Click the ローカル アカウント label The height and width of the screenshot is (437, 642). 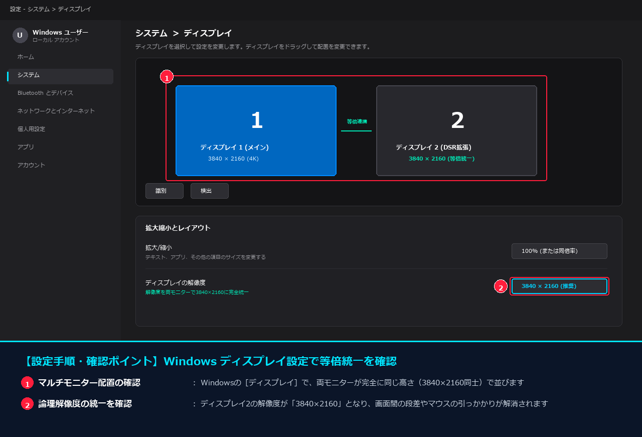(x=56, y=40)
